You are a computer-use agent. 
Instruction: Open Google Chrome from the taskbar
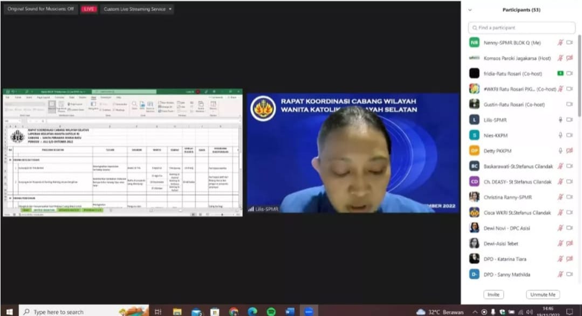tap(233, 311)
